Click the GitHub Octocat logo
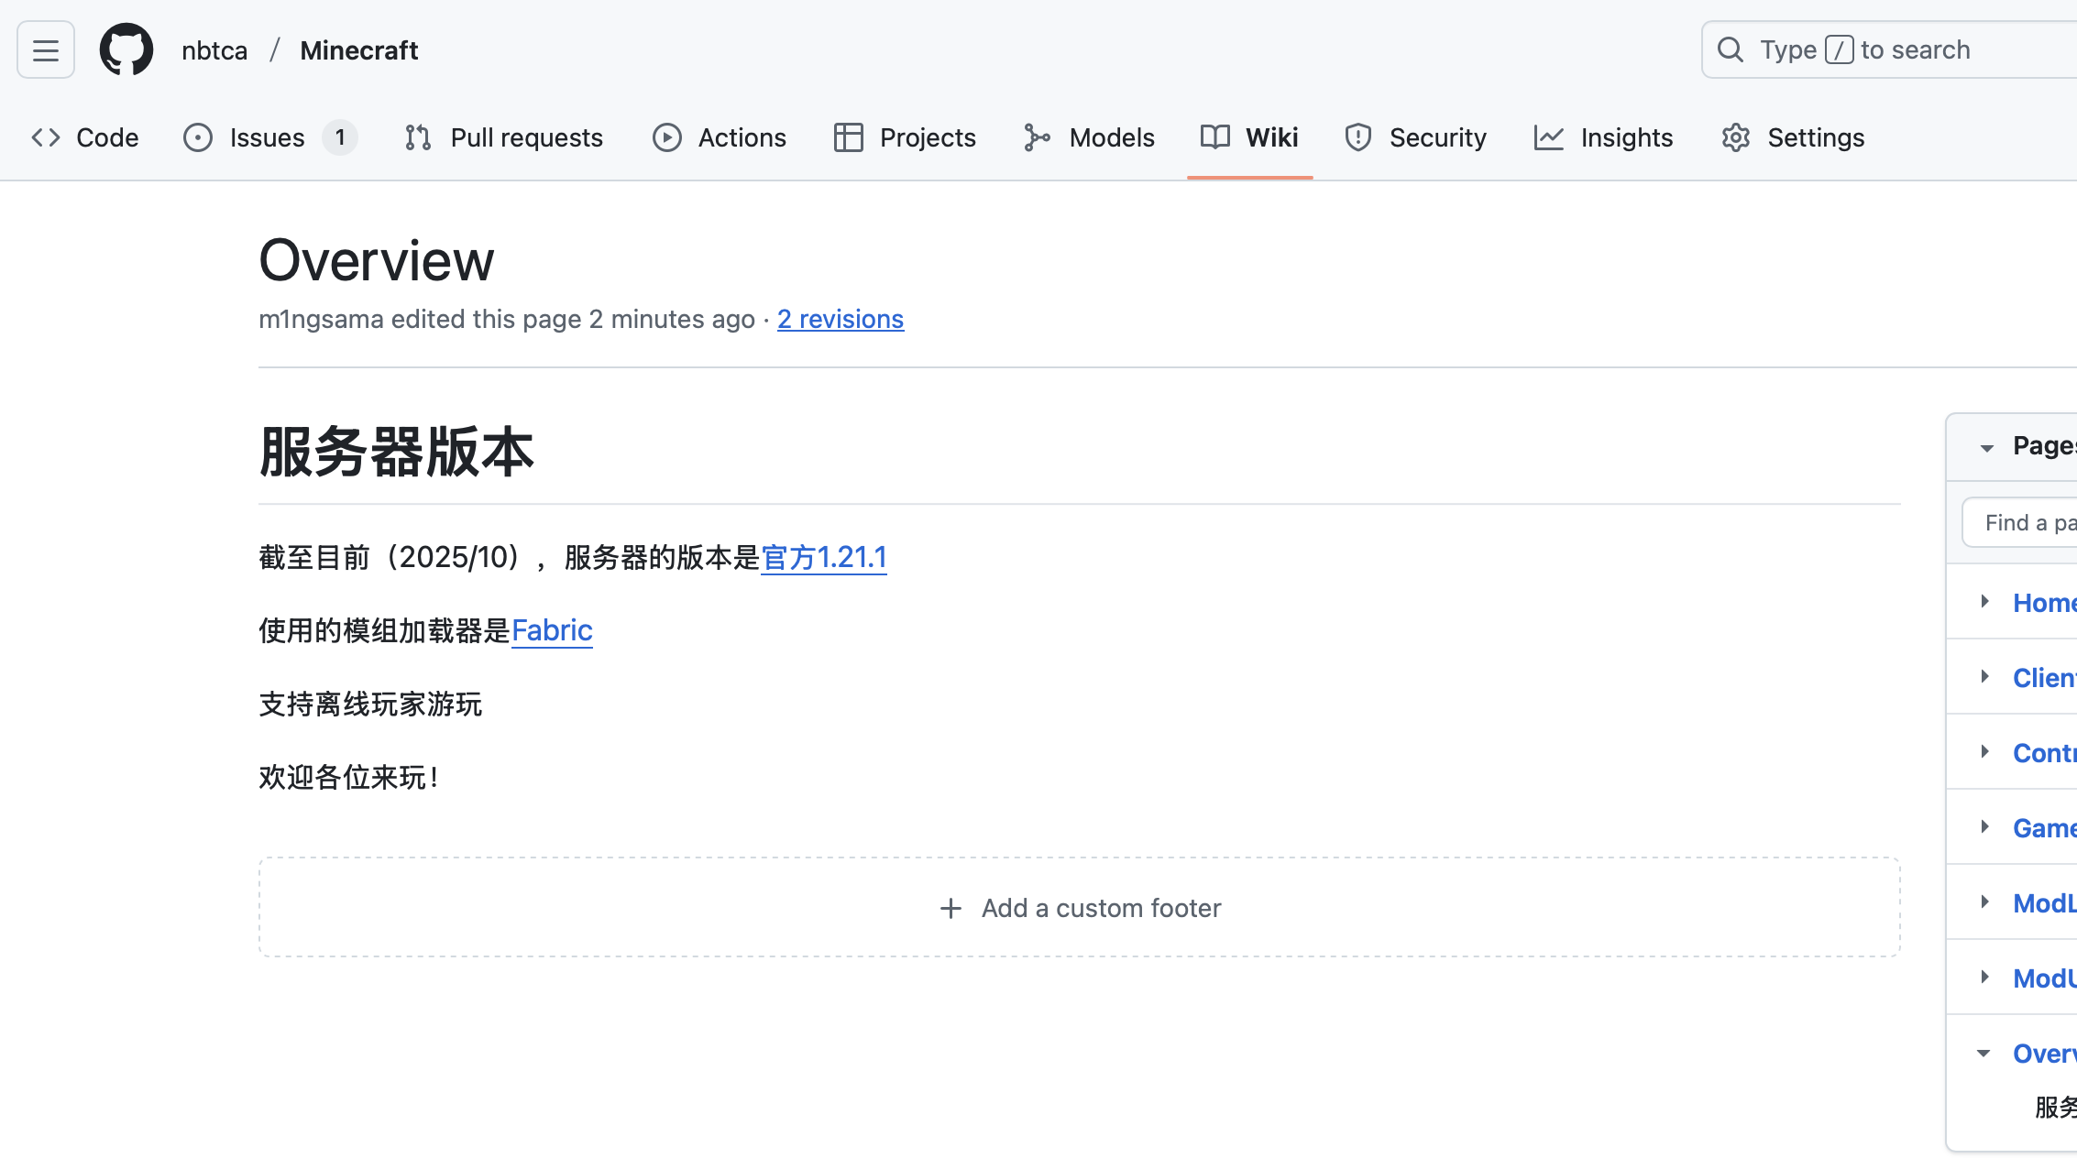2077x1158 pixels. click(126, 49)
